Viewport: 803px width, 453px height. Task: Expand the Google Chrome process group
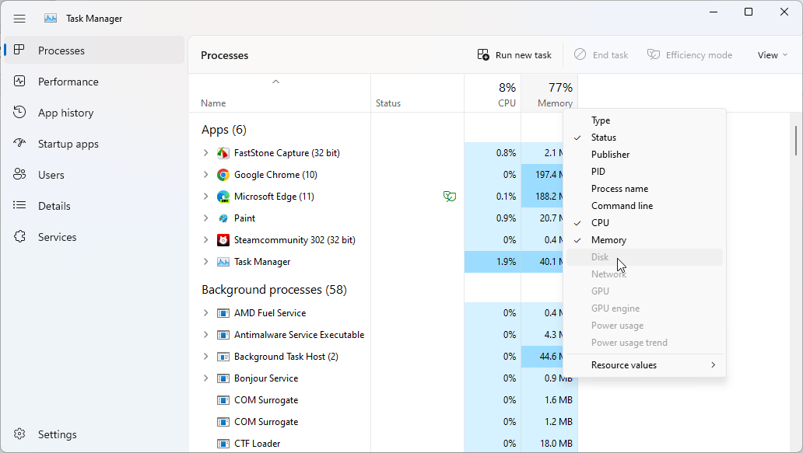(206, 175)
